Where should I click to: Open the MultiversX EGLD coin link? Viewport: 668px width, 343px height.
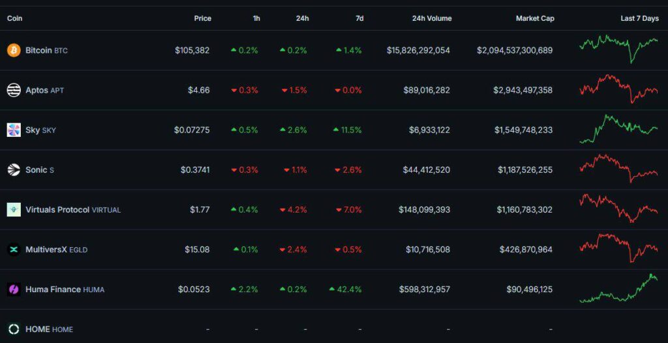(56, 249)
